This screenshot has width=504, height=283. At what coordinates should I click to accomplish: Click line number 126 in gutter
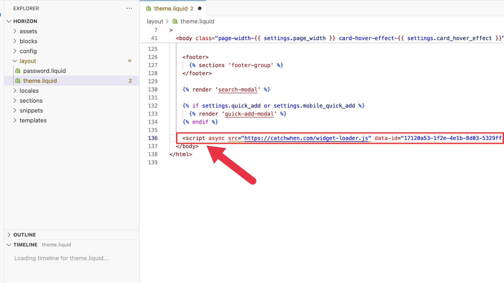[x=153, y=57]
